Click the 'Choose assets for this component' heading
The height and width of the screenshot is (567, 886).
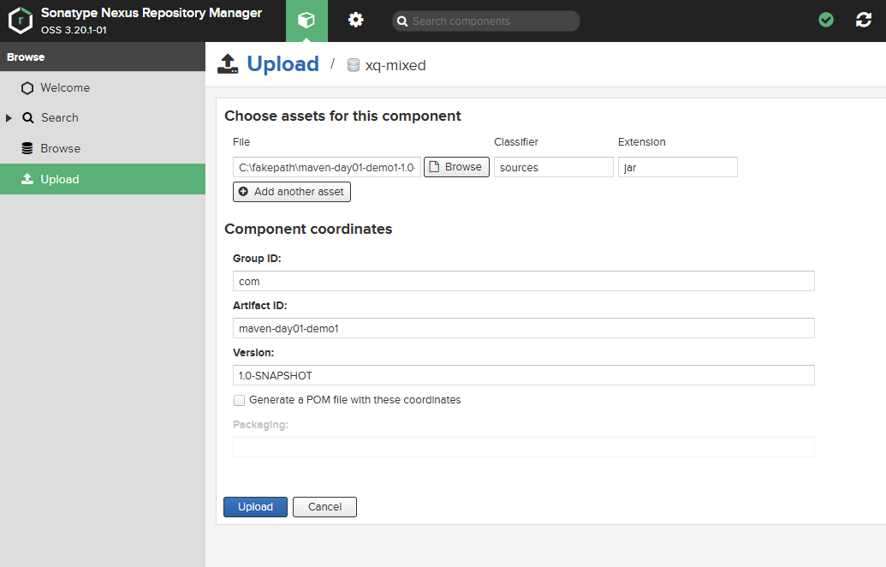[342, 116]
